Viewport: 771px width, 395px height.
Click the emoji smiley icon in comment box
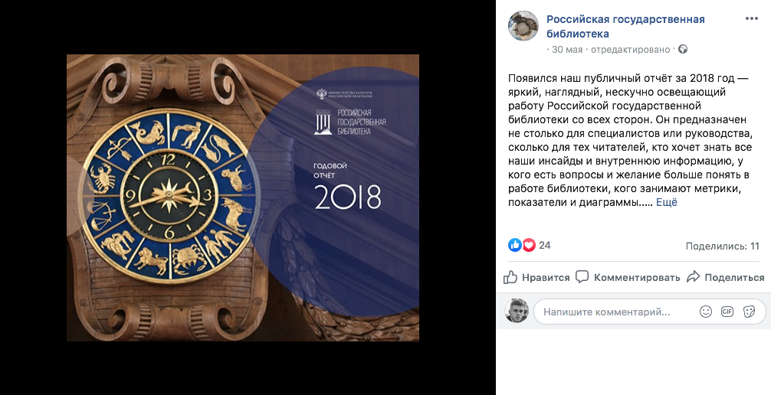coord(706,312)
